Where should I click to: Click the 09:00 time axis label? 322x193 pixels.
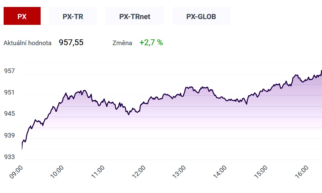16,172
